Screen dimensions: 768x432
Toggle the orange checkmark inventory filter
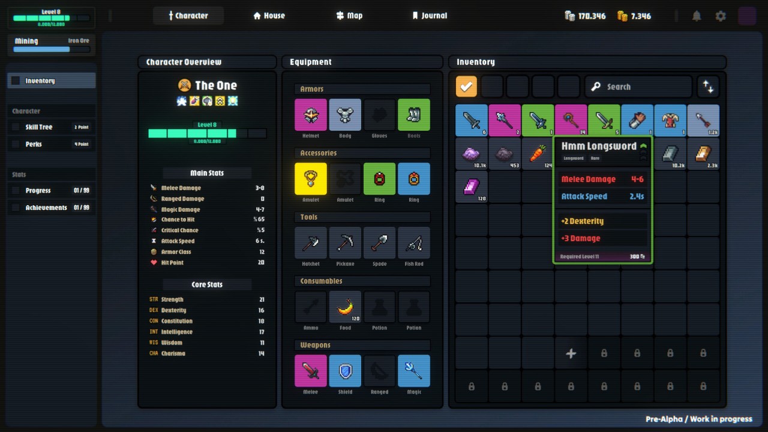(466, 86)
